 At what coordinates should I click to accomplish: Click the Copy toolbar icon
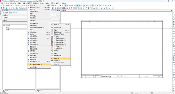(x=16, y=5)
